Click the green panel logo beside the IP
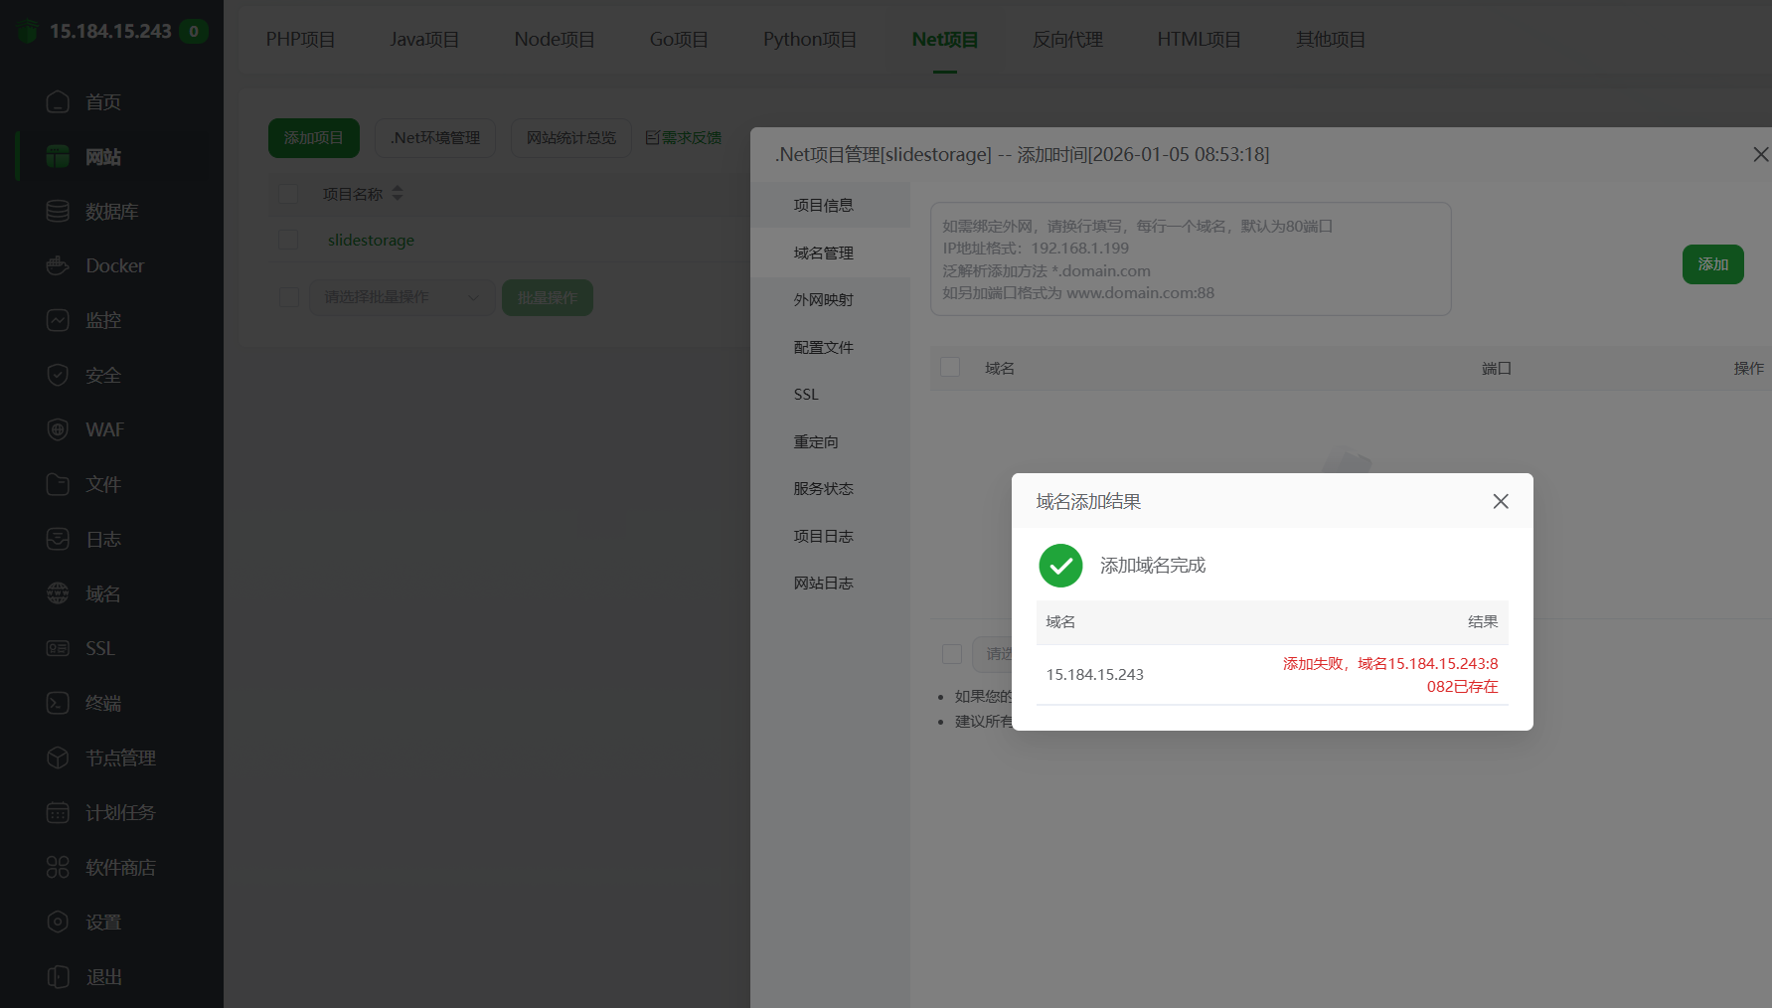 click(28, 32)
